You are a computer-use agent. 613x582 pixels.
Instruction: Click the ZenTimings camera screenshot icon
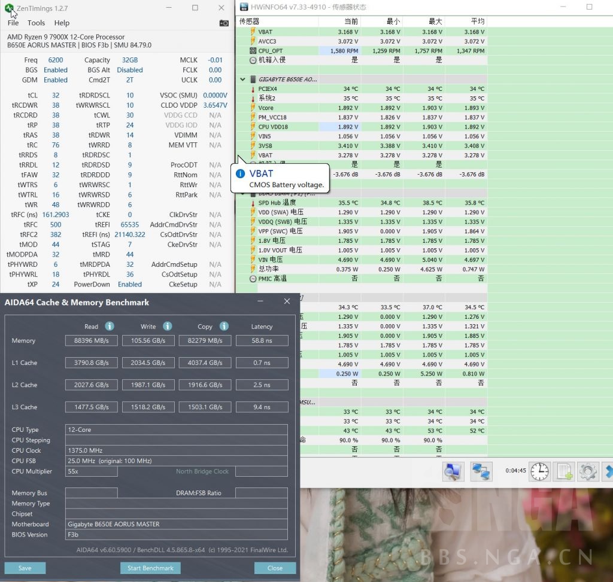click(224, 23)
